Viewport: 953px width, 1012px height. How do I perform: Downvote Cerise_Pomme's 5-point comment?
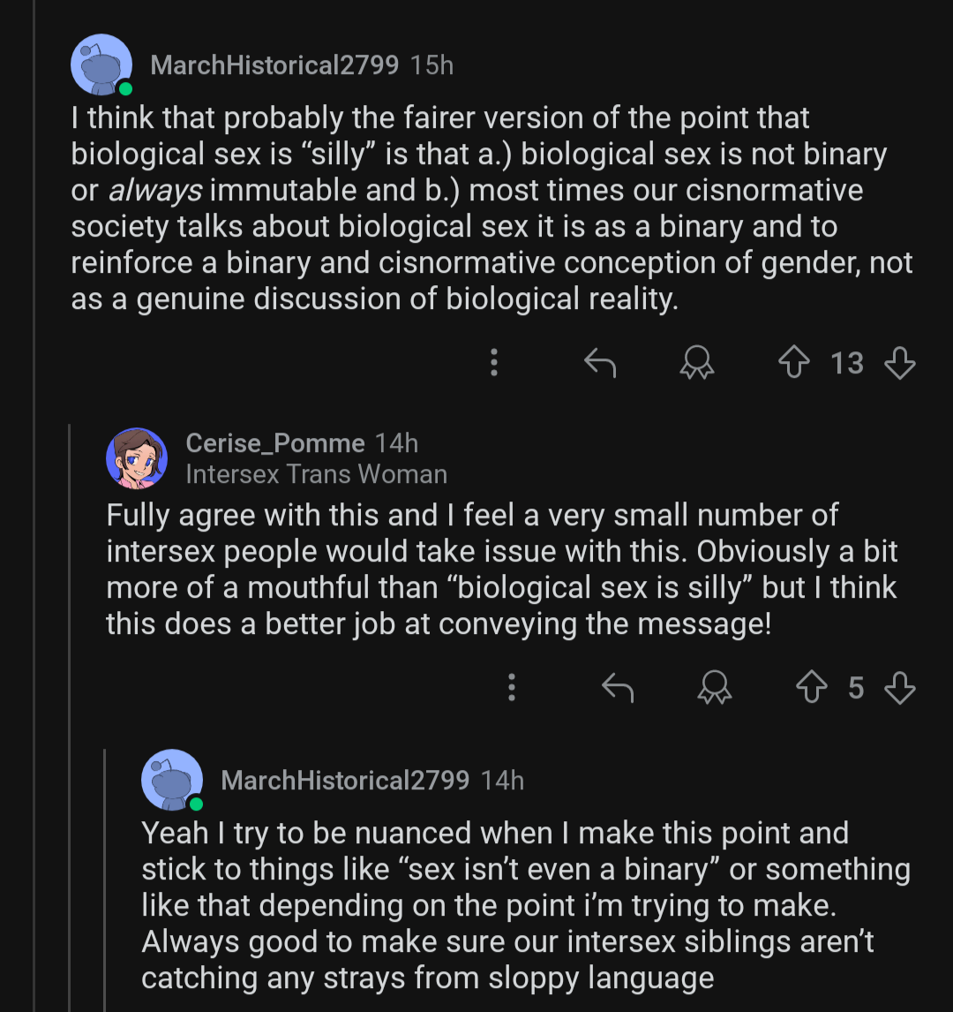point(899,687)
